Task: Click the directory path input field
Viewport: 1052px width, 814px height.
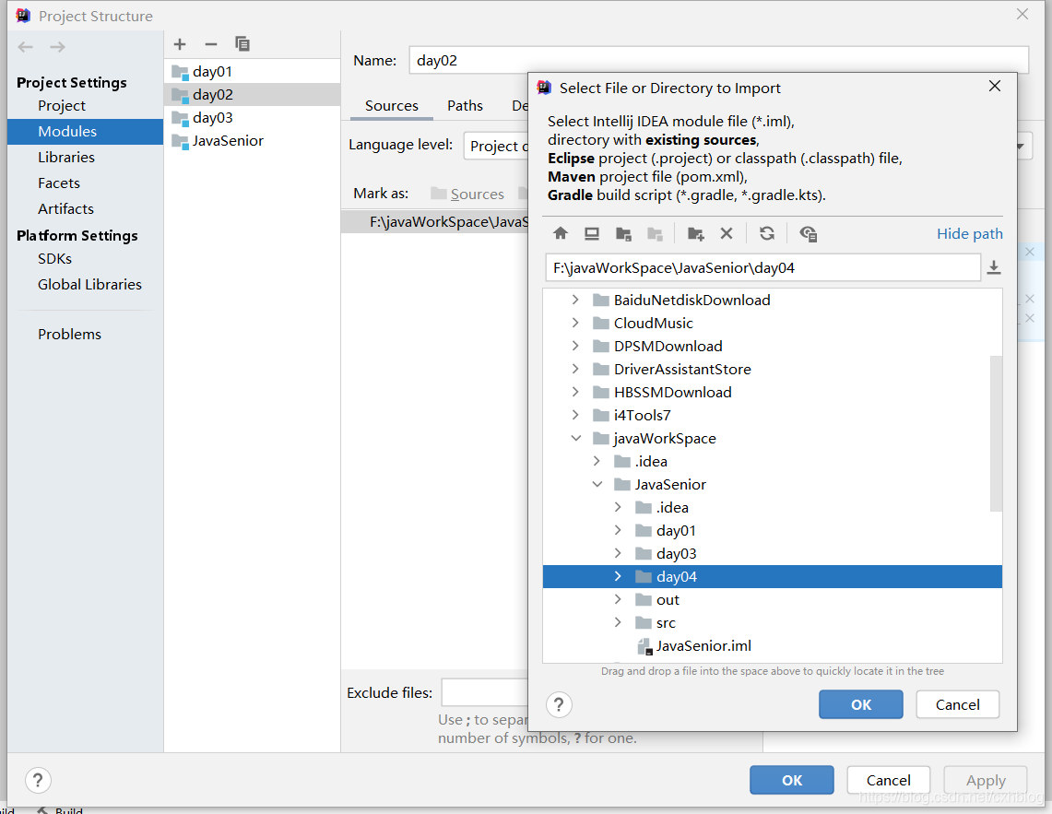Action: (762, 267)
